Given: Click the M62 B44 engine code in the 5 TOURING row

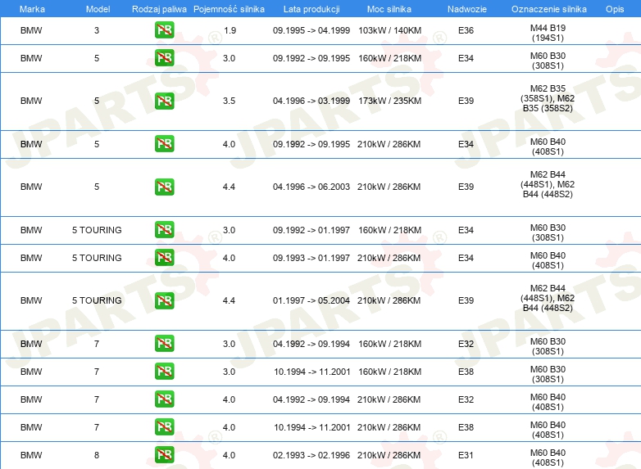Looking at the screenshot, I should point(548,298).
